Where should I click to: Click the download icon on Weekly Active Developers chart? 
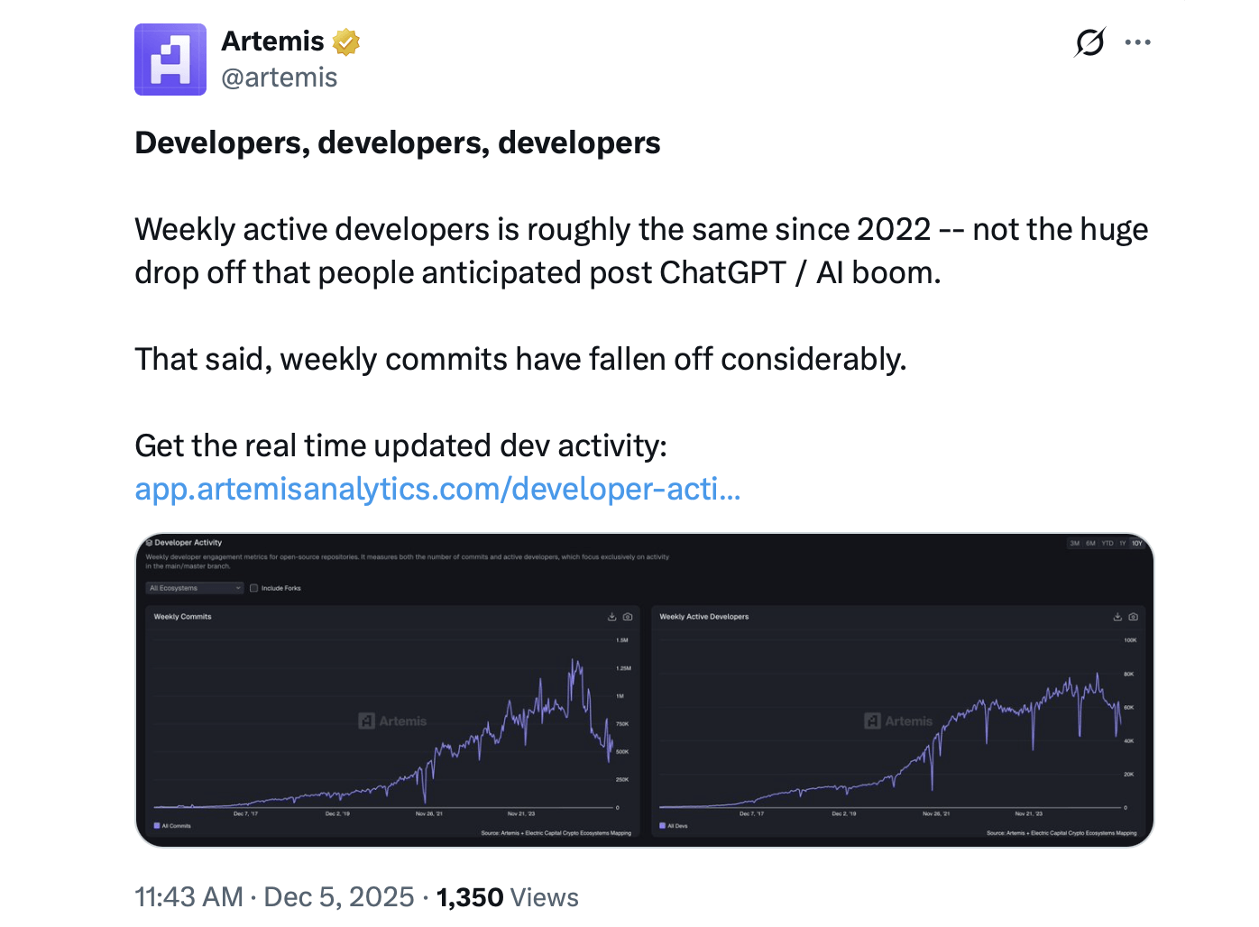(x=1117, y=617)
